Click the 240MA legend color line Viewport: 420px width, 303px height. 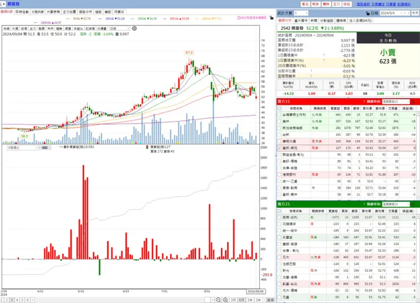point(36,23)
